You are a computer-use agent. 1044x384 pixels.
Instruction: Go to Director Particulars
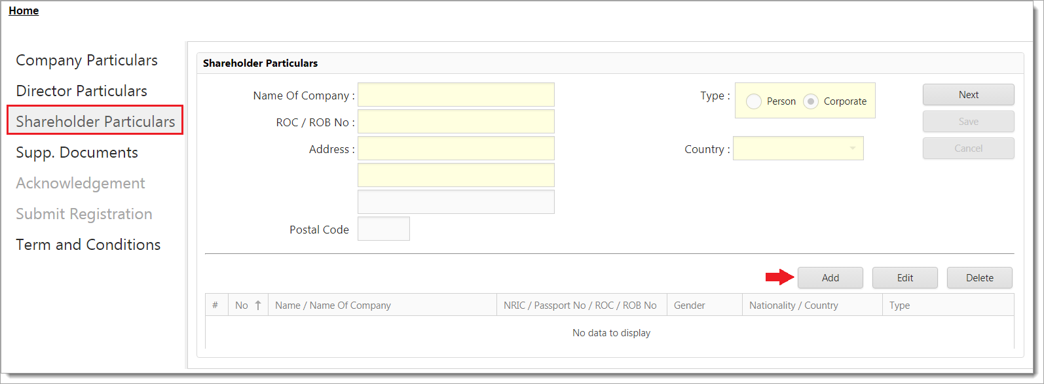[81, 91]
